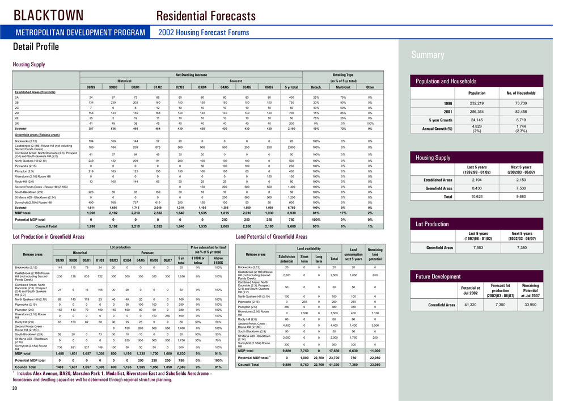The image size is (567, 401).
Task: Select the page number 30
Action: (x=15, y=389)
